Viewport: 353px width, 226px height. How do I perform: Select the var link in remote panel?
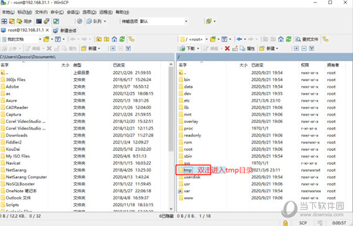[187, 191]
